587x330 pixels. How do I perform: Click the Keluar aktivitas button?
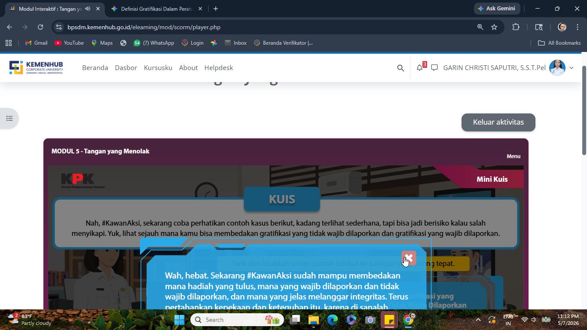498,122
